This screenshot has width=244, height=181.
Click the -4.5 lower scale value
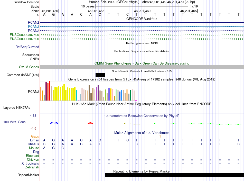coord(33,129)
